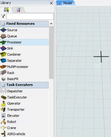This screenshot has width=111, height=137.
Task: Pick the Queue icon in library
Action: pyautogui.click(x=3, y=36)
